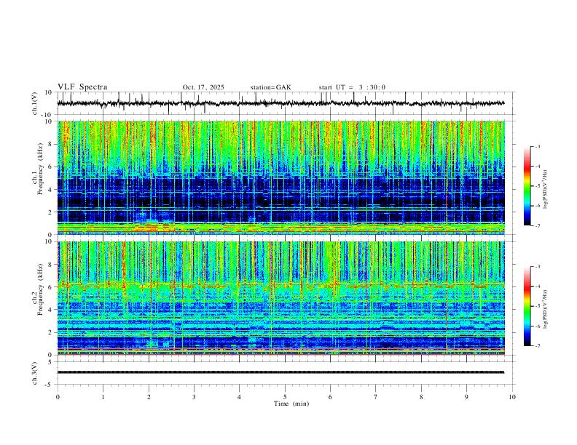Screen dimensions: 577x445
Task: Click the time axis tick label '8'
Action: coord(421,397)
